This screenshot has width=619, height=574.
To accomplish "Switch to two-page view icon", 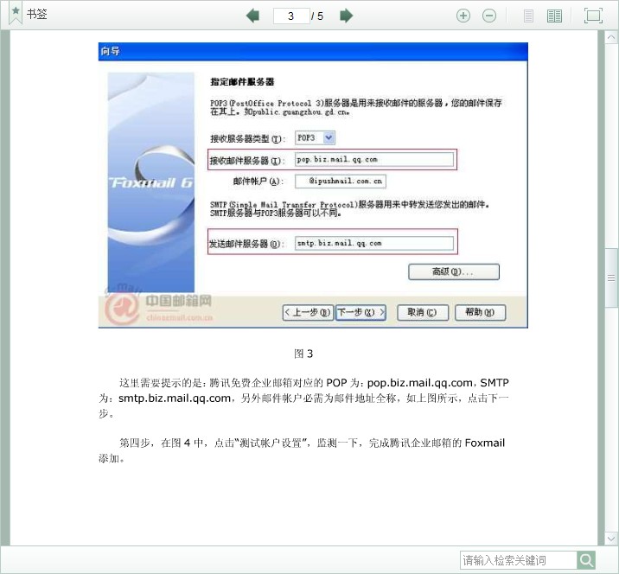I will [554, 16].
